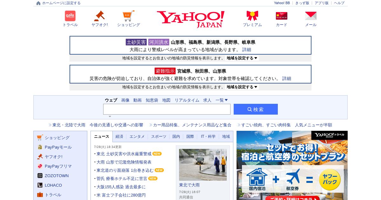Expand the first 地域を設定する dropdown

242,58
